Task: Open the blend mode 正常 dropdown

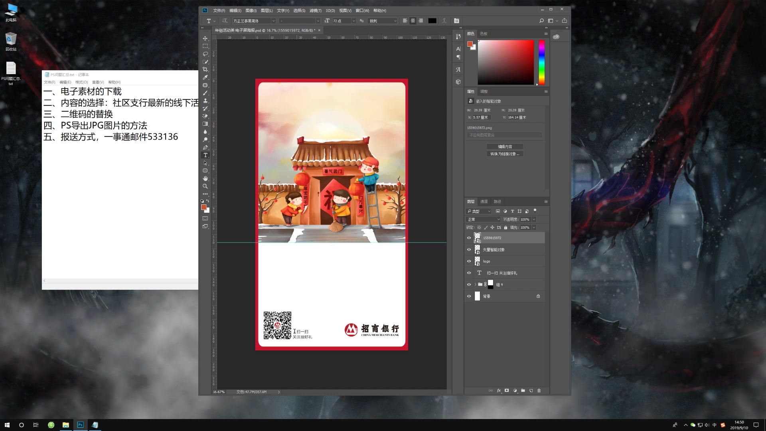Action: tap(483, 219)
